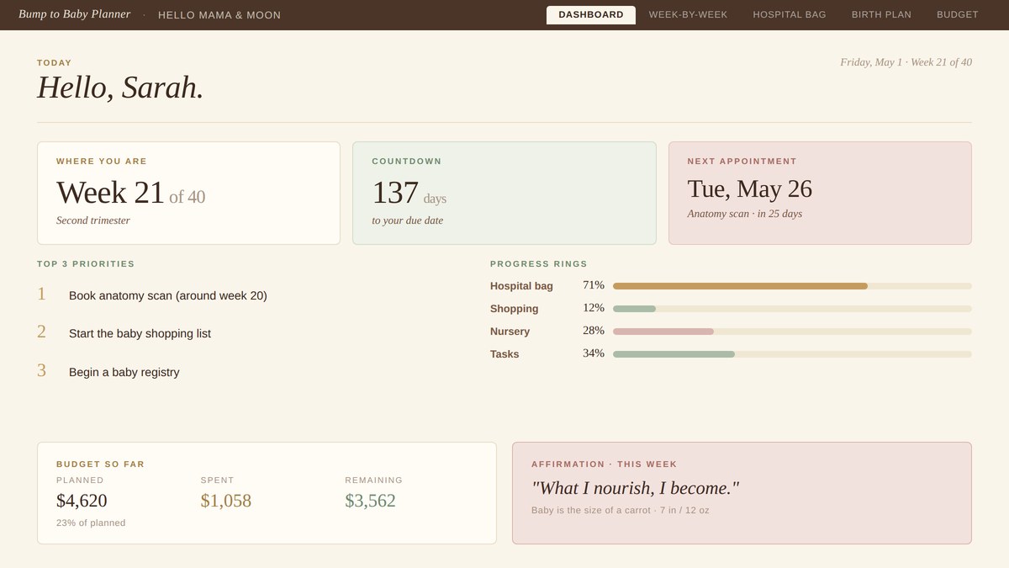This screenshot has height=568, width=1009.
Task: Open the Budget tab
Action: (958, 15)
